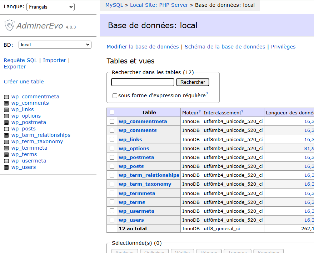Image resolution: width=314 pixels, height=253 pixels.
Task: Tick the checkbox for wp_users row
Action: [112, 220]
